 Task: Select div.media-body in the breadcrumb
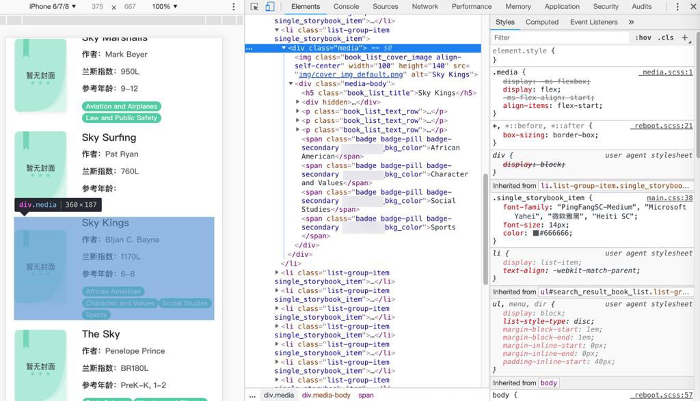326,396
